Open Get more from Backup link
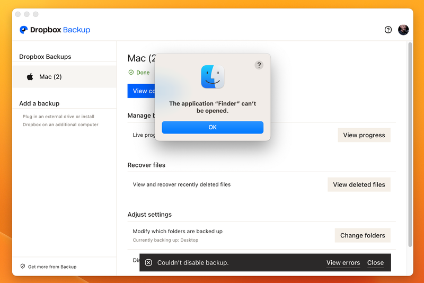This screenshot has height=283, width=424. click(52, 267)
